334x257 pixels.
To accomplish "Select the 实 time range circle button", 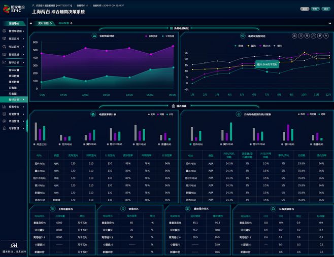I will tap(294, 36).
